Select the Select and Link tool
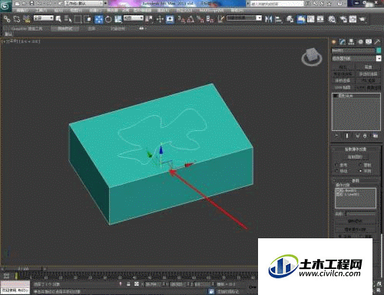Viewport: 384px width, 295px height. tap(7, 19)
